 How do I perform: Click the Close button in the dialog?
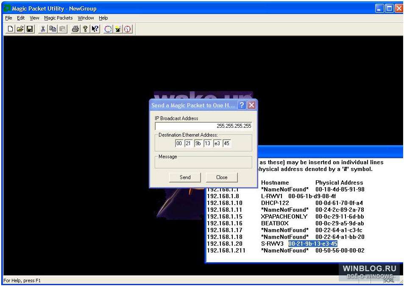point(222,177)
